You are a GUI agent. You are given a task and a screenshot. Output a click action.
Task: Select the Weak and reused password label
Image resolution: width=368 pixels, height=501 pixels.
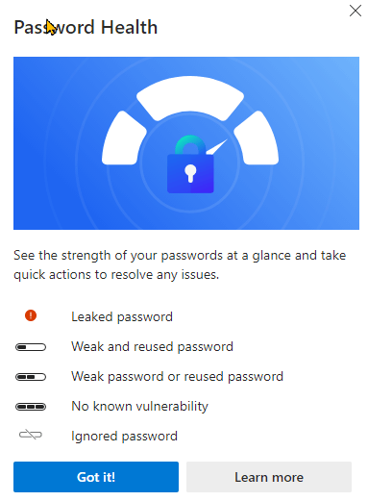click(152, 346)
